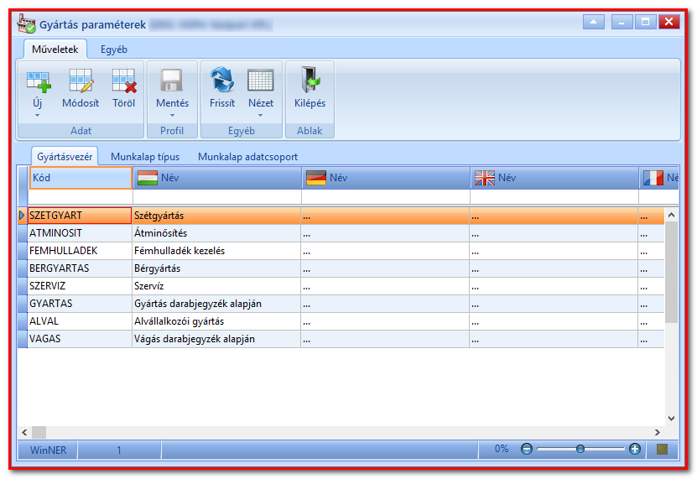Click the vertical scrollbar down arrow
The image size is (697, 479).
point(672,418)
